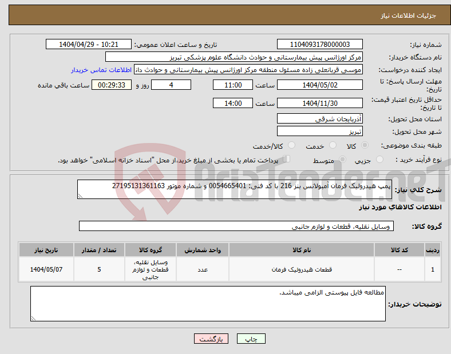Click the delivery city field تبریز

tap(319, 131)
